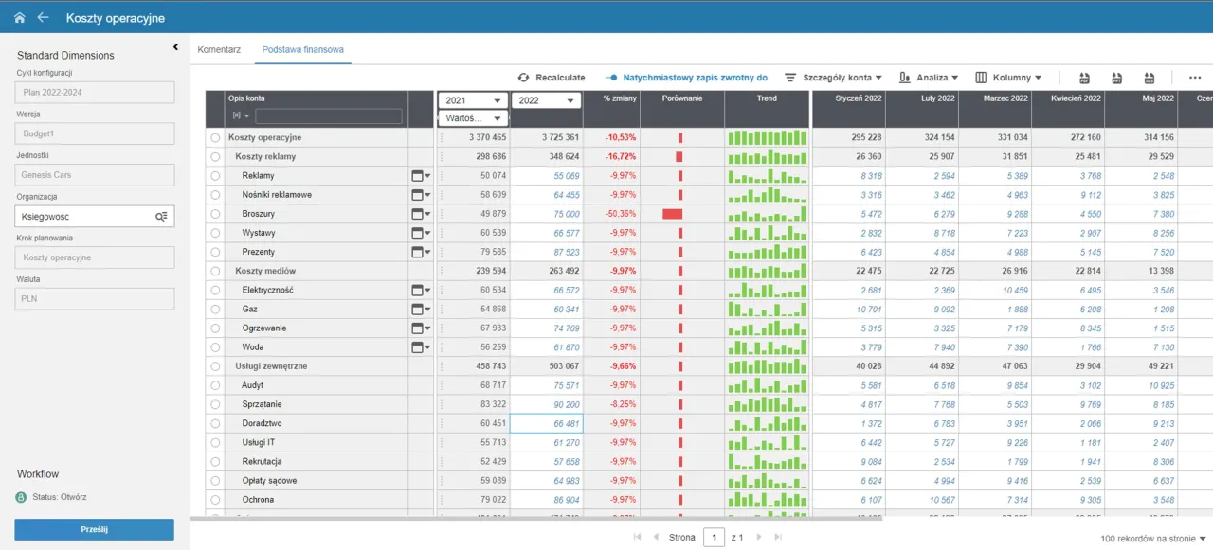Export the table to PDF

(x=1085, y=78)
